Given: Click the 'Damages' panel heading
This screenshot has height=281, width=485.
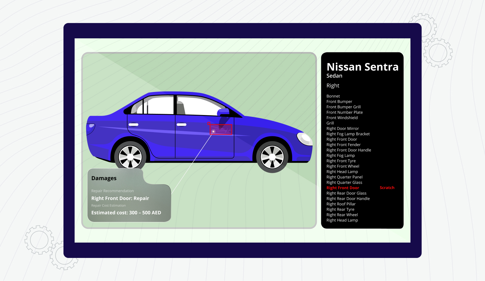Looking at the screenshot, I should pos(104,178).
